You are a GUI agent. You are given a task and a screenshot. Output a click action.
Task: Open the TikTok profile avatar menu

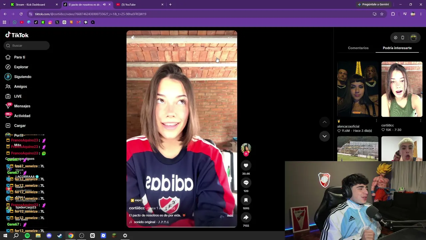[x=414, y=38]
